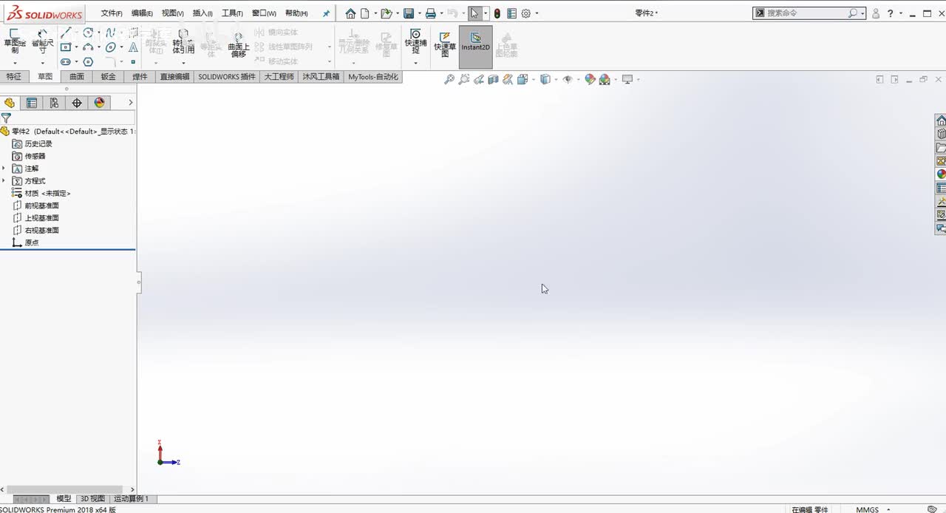
Task: Select the Line sketch tool
Action: (66, 33)
